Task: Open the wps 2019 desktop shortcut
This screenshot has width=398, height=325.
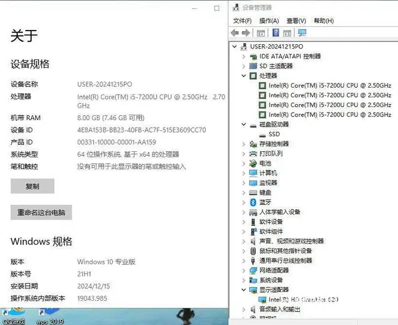Action: [x=50, y=316]
